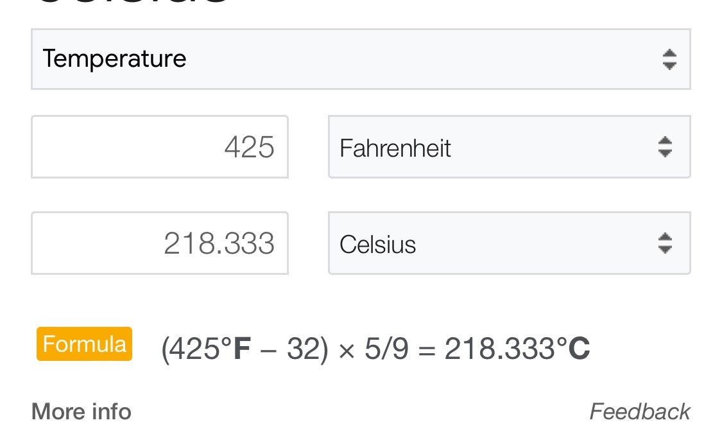
Task: Click the up arrow in Temperature selector
Action: [669, 53]
